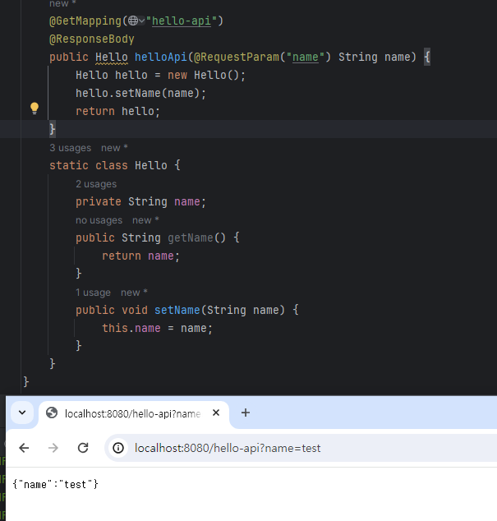Click the @RequestParam annotation text
The width and height of the screenshot is (497, 521).
(x=237, y=58)
